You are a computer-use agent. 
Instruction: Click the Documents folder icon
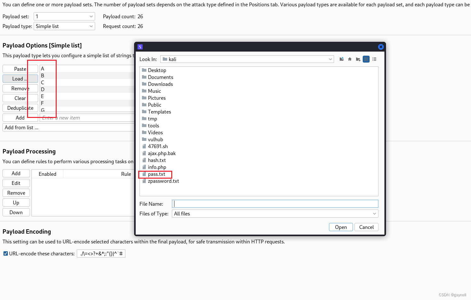coord(144,77)
